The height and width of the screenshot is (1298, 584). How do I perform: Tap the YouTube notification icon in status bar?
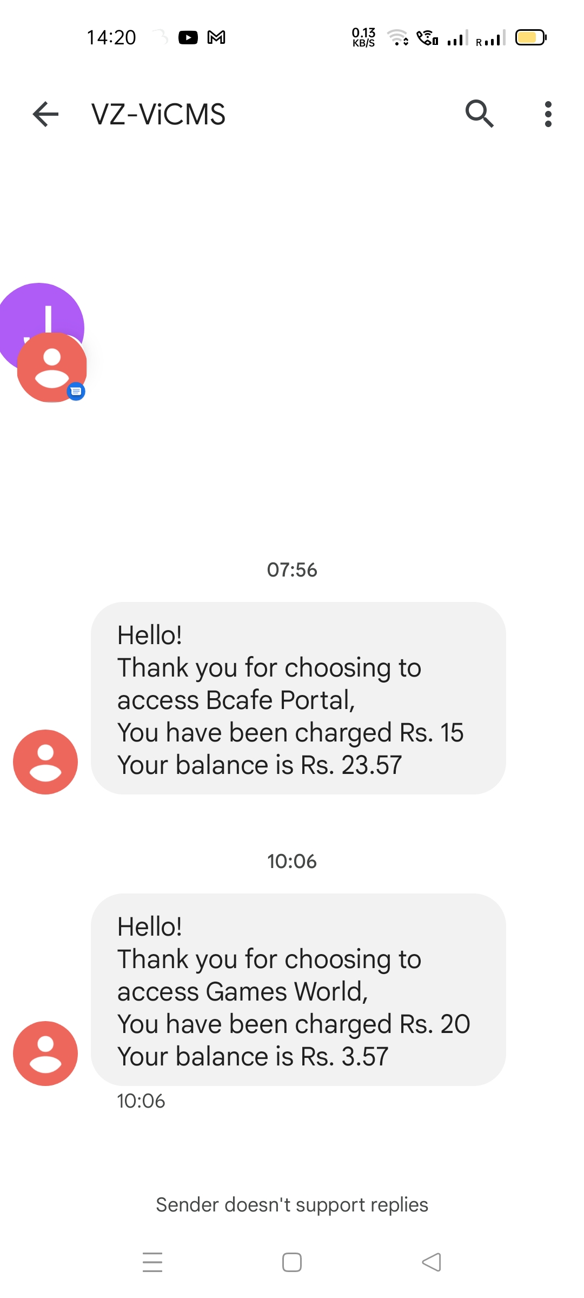(188, 37)
